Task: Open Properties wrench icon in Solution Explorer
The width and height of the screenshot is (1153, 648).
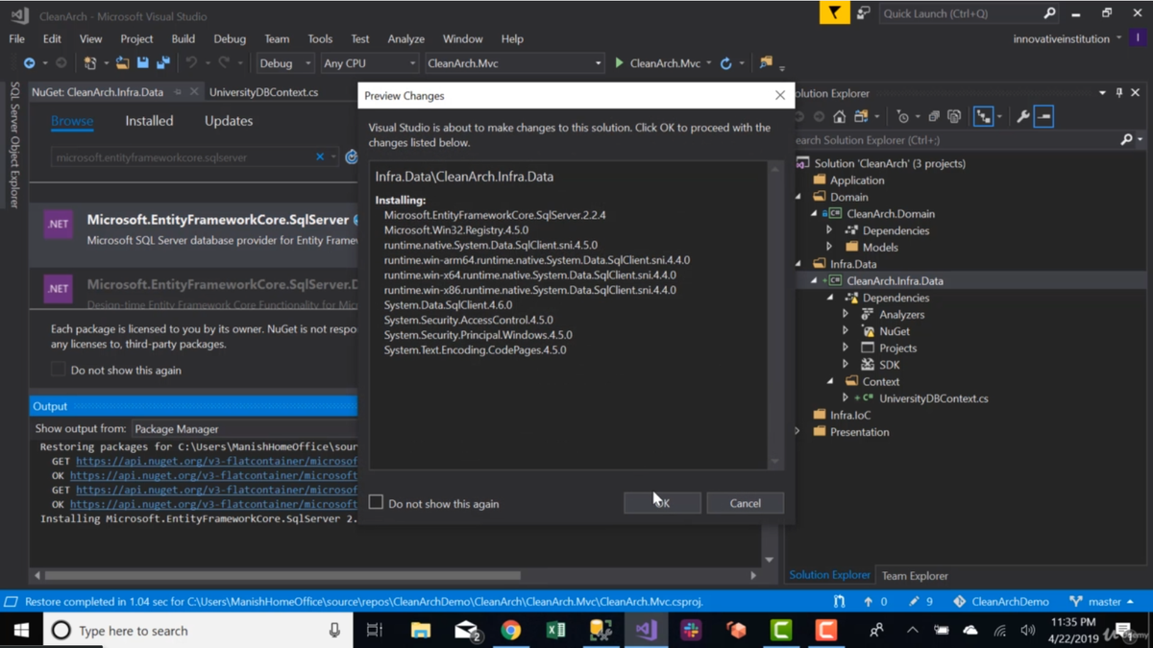Action: [1023, 117]
